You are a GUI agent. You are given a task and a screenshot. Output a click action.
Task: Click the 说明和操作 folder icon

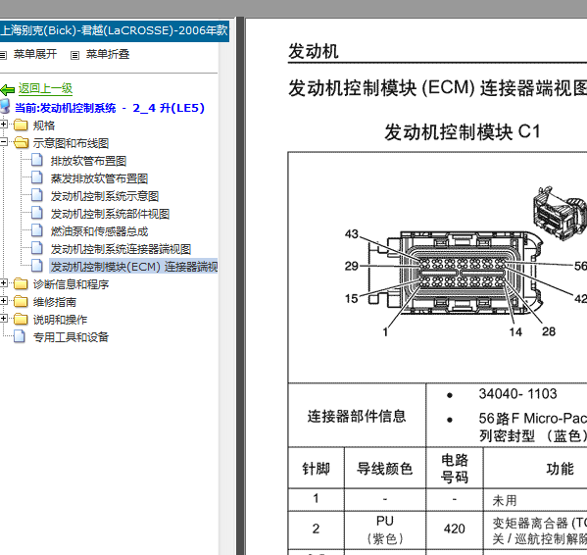pyautogui.click(x=21, y=320)
